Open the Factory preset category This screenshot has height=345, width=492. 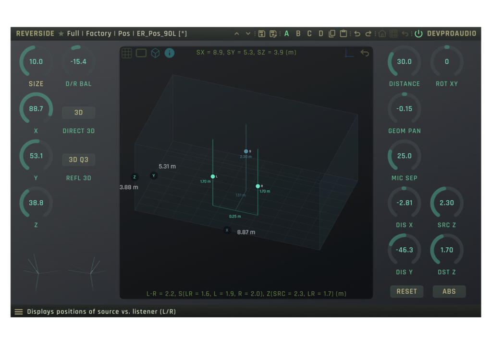coord(98,34)
